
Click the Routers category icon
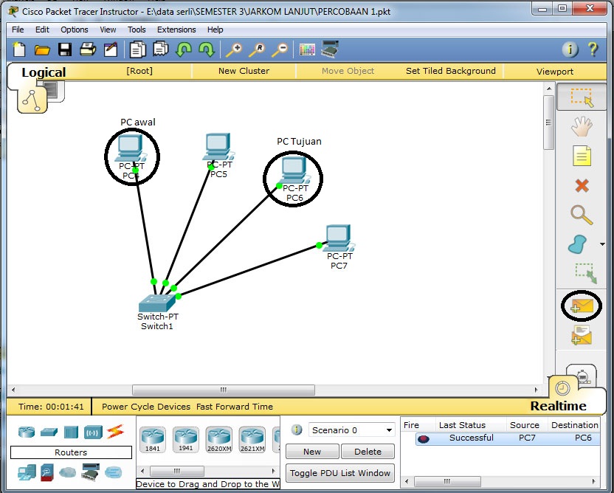click(27, 432)
